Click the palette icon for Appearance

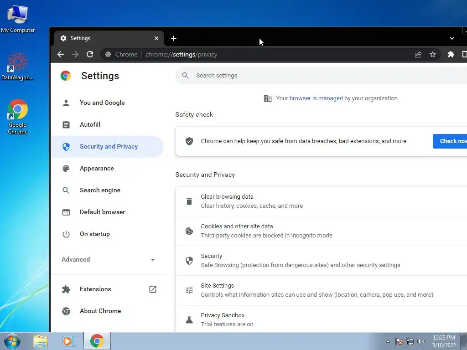(66, 169)
